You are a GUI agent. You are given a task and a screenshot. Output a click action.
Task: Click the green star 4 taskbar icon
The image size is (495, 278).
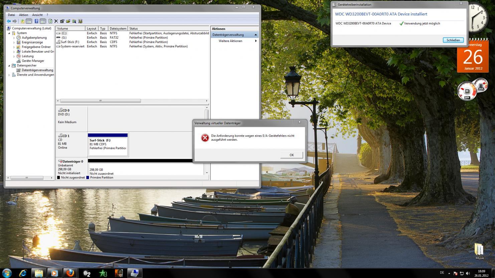tap(103, 273)
